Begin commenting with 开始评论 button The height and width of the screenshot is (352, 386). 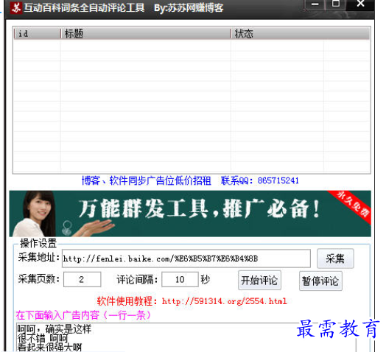[x=259, y=281]
